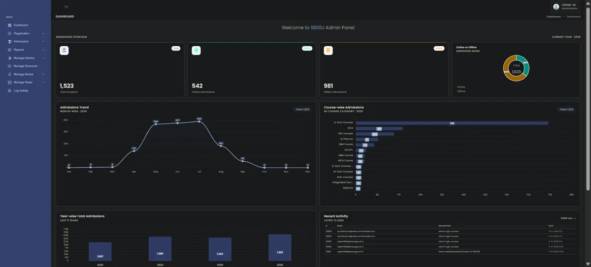The height and width of the screenshot is (267, 591).
Task: Click the 2024 bar in year-wise chart
Action: click(160, 249)
